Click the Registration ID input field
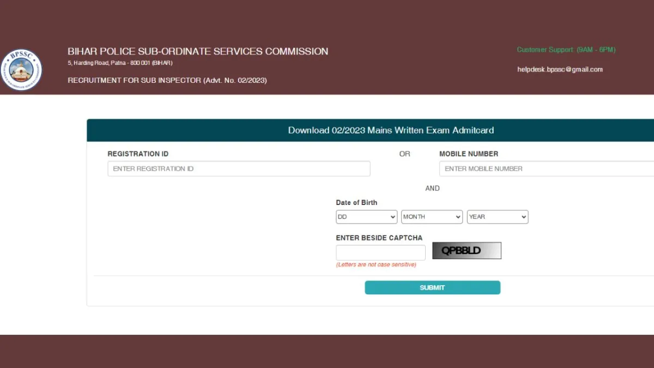 tap(239, 168)
